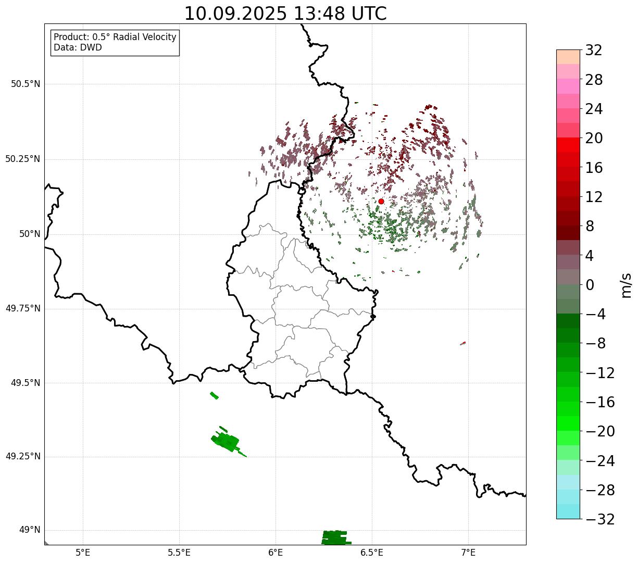This screenshot has height=563, width=638.
Task: Click the colorbar tick label −4
Action: [x=595, y=314]
